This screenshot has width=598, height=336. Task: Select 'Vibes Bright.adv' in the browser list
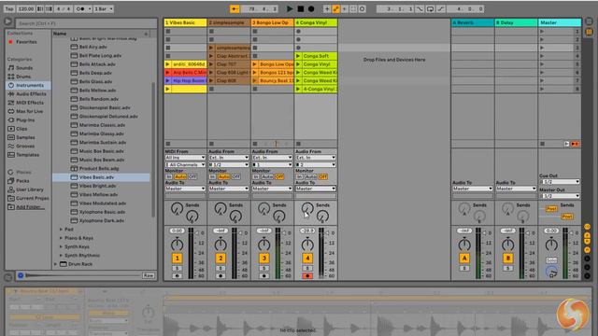pyautogui.click(x=97, y=186)
